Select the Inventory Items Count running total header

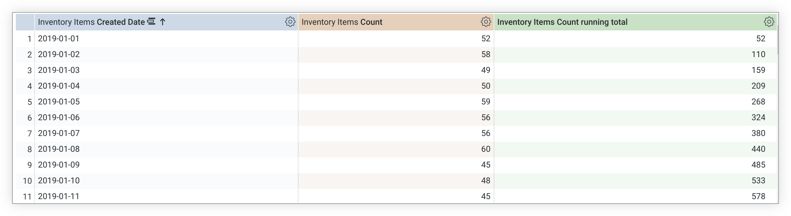562,22
